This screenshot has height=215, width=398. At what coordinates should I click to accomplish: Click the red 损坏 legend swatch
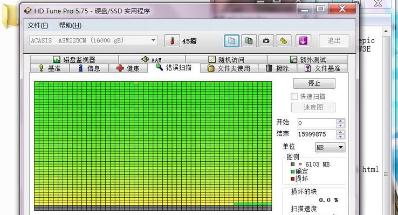point(293,179)
